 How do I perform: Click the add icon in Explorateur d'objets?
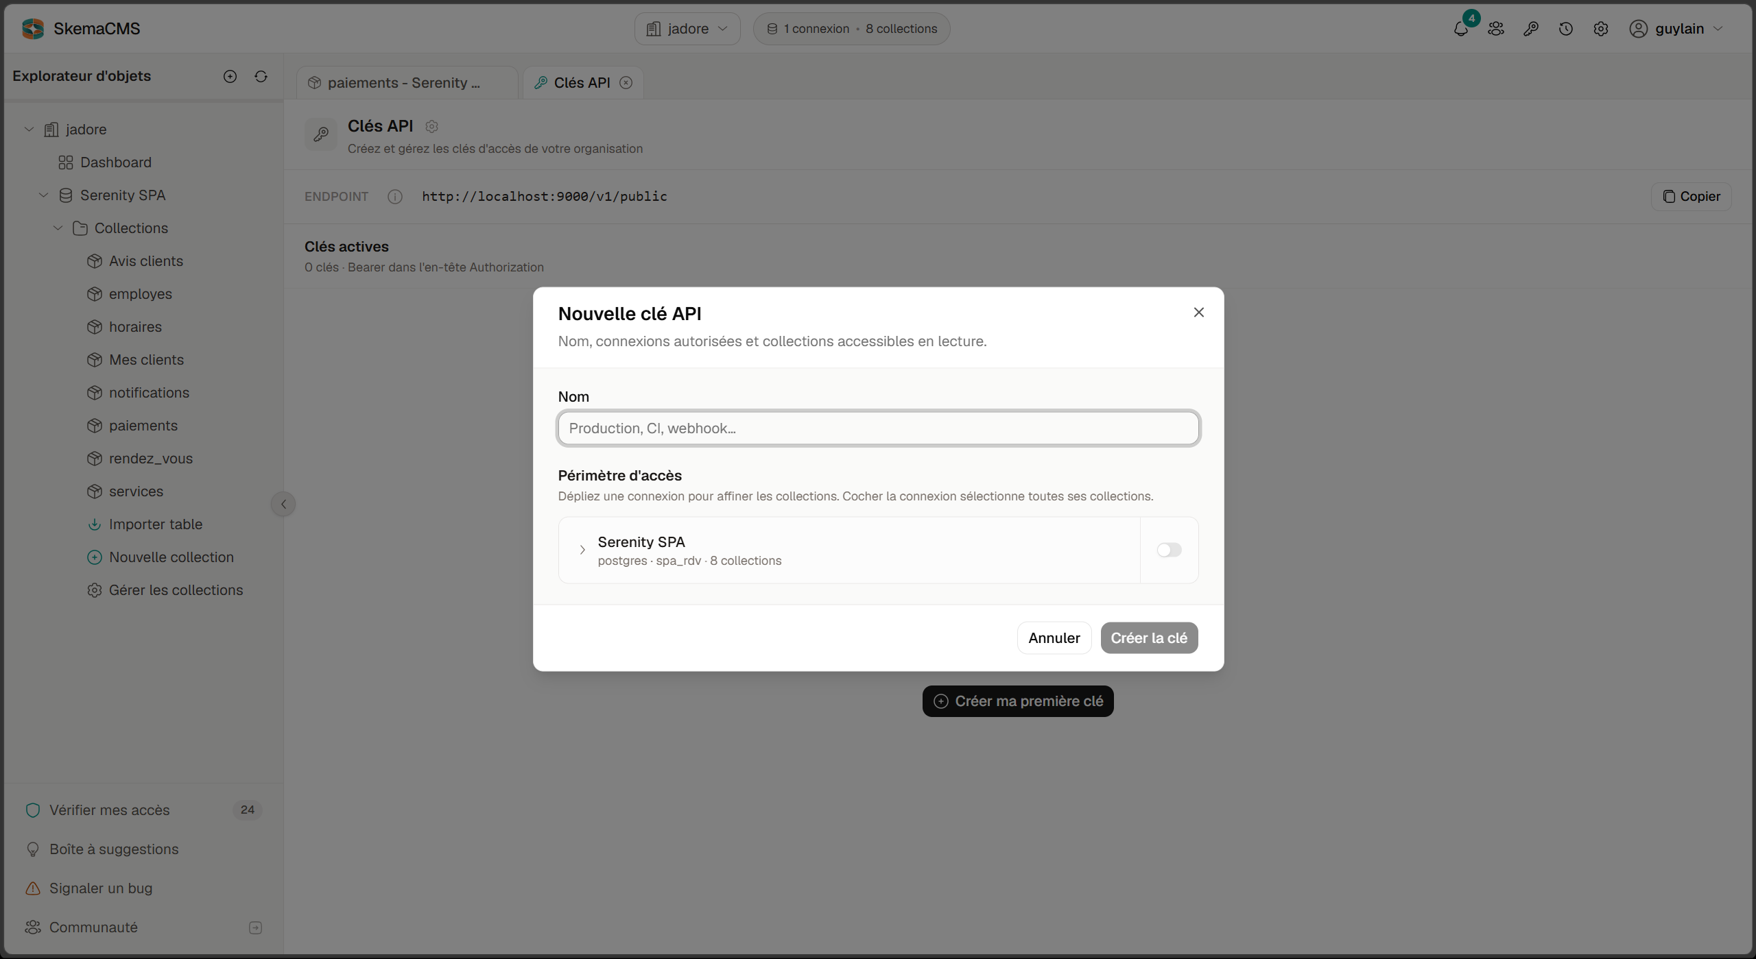tap(230, 76)
